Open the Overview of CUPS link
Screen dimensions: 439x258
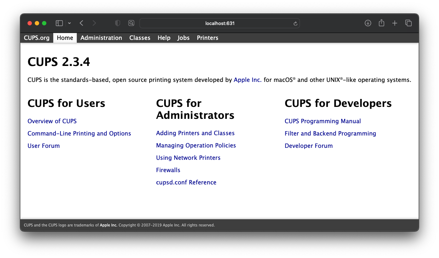(52, 121)
